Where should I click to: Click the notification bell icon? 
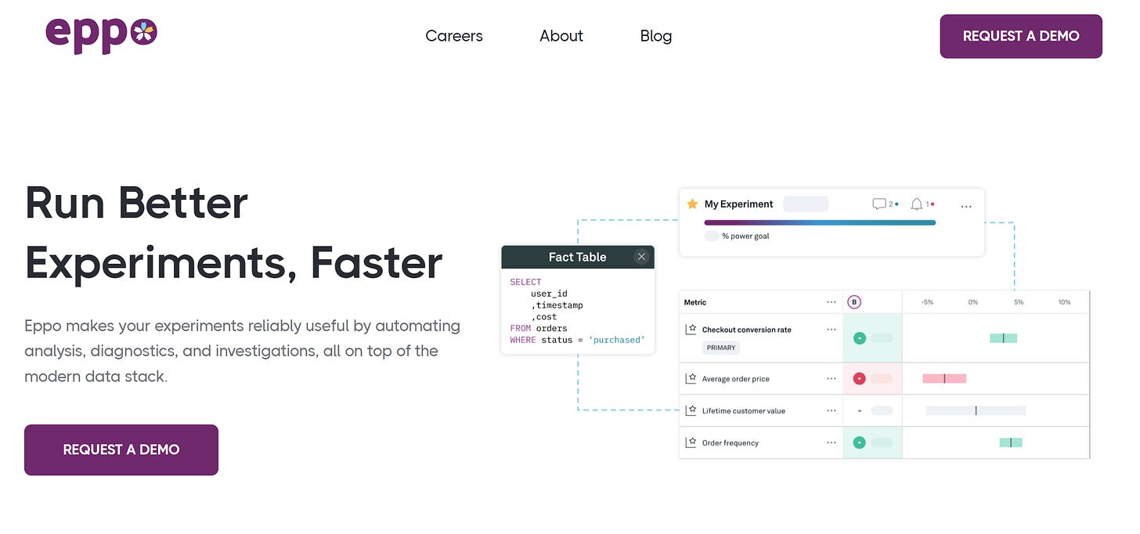click(x=917, y=204)
